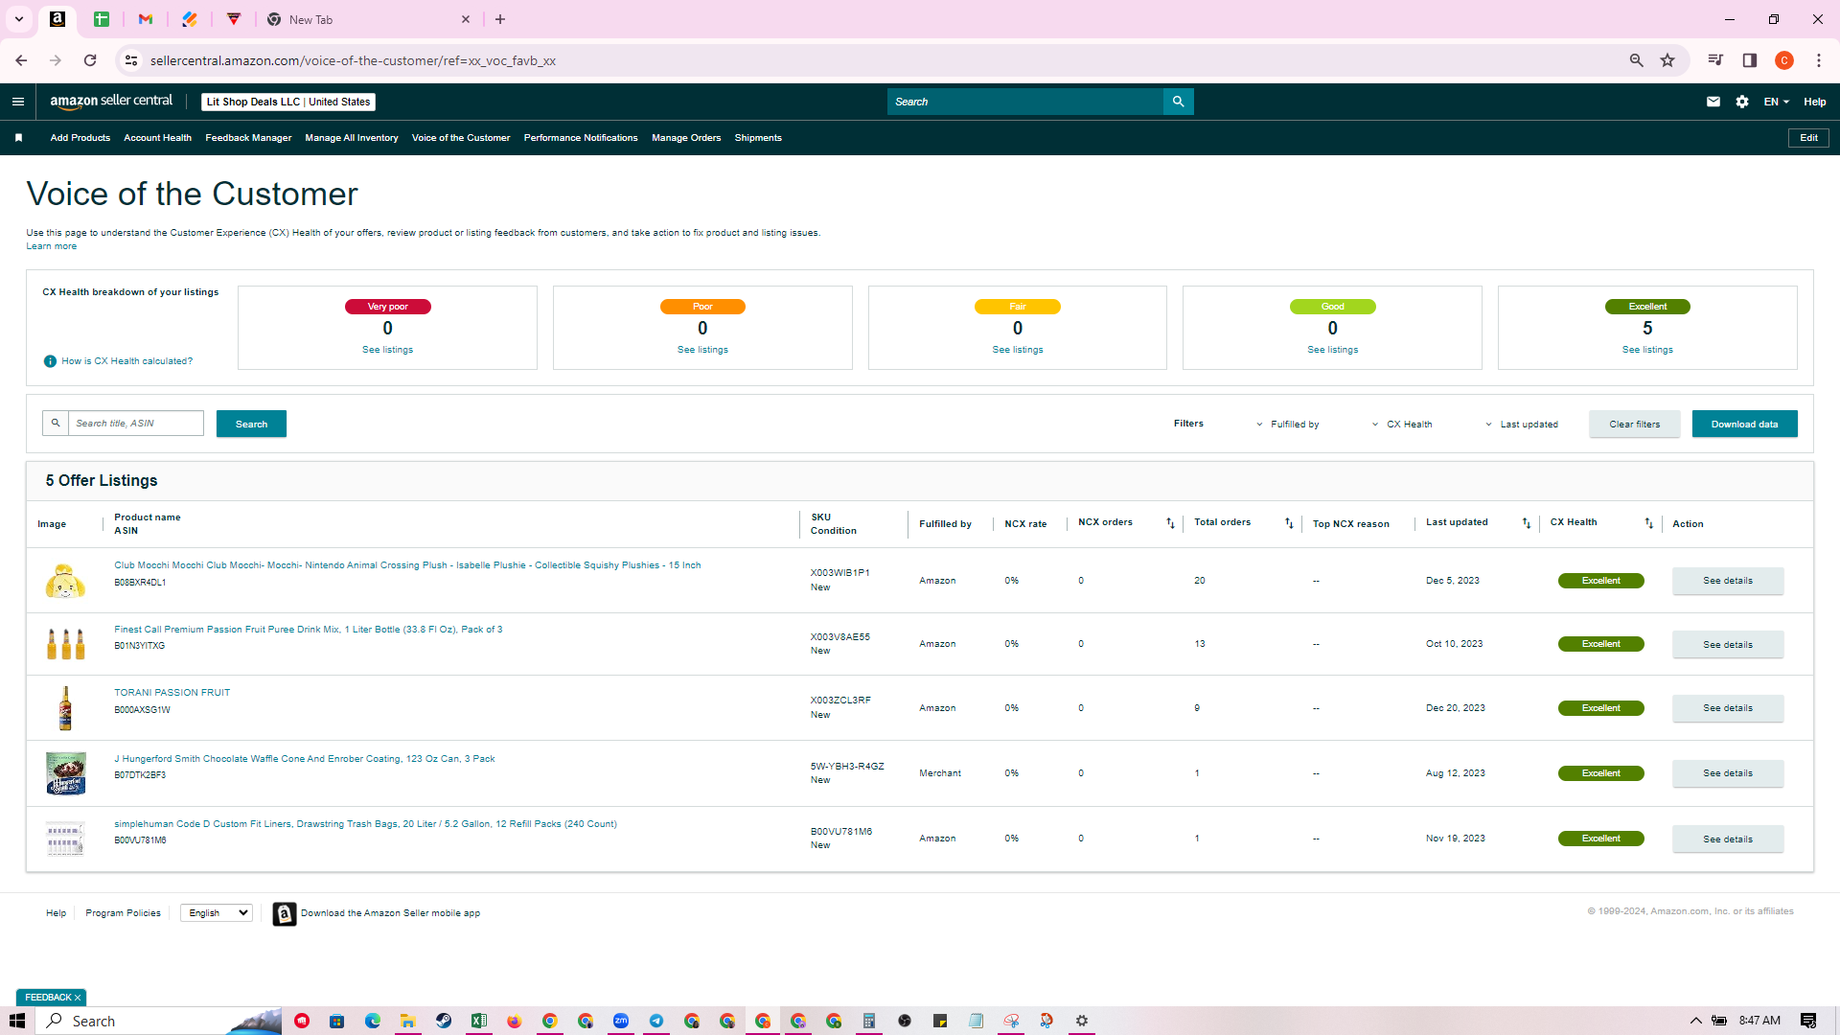The width and height of the screenshot is (1840, 1035).
Task: Open Telegram from the taskbar
Action: [x=656, y=1021]
